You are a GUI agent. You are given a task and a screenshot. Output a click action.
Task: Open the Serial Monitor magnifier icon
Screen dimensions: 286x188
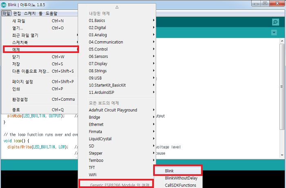coord(275,22)
